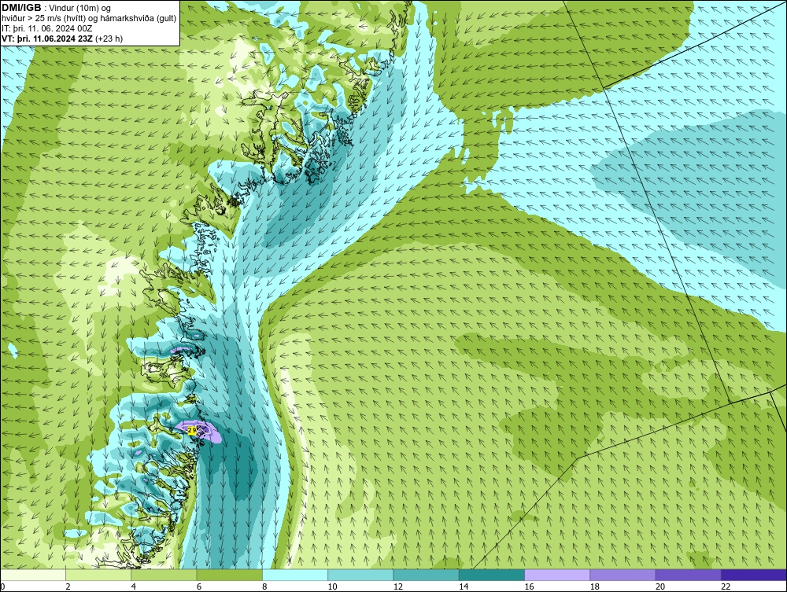Click the legend scale value "16"
Image resolution: width=787 pixels, height=592 pixels.
point(529,587)
